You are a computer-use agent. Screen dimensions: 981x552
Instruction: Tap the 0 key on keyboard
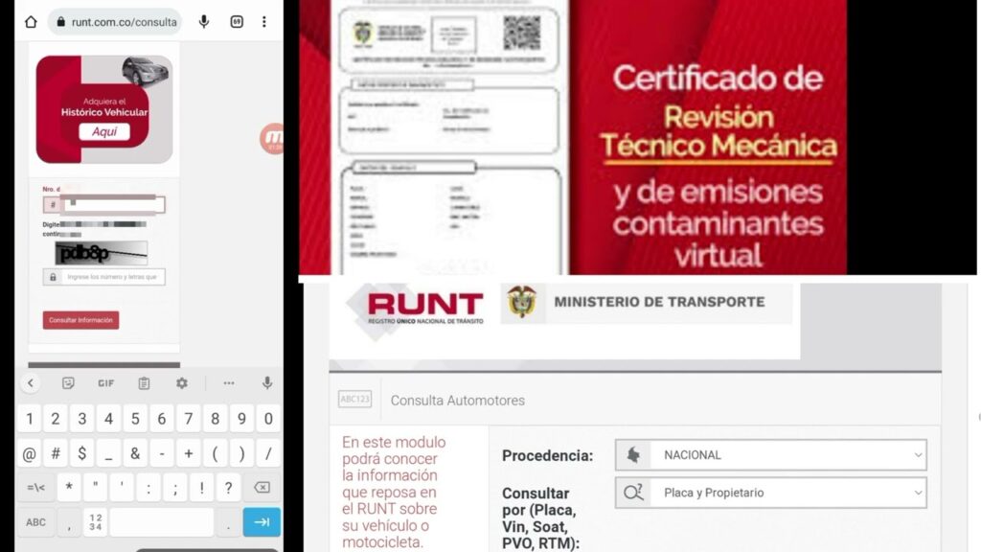[x=268, y=419]
